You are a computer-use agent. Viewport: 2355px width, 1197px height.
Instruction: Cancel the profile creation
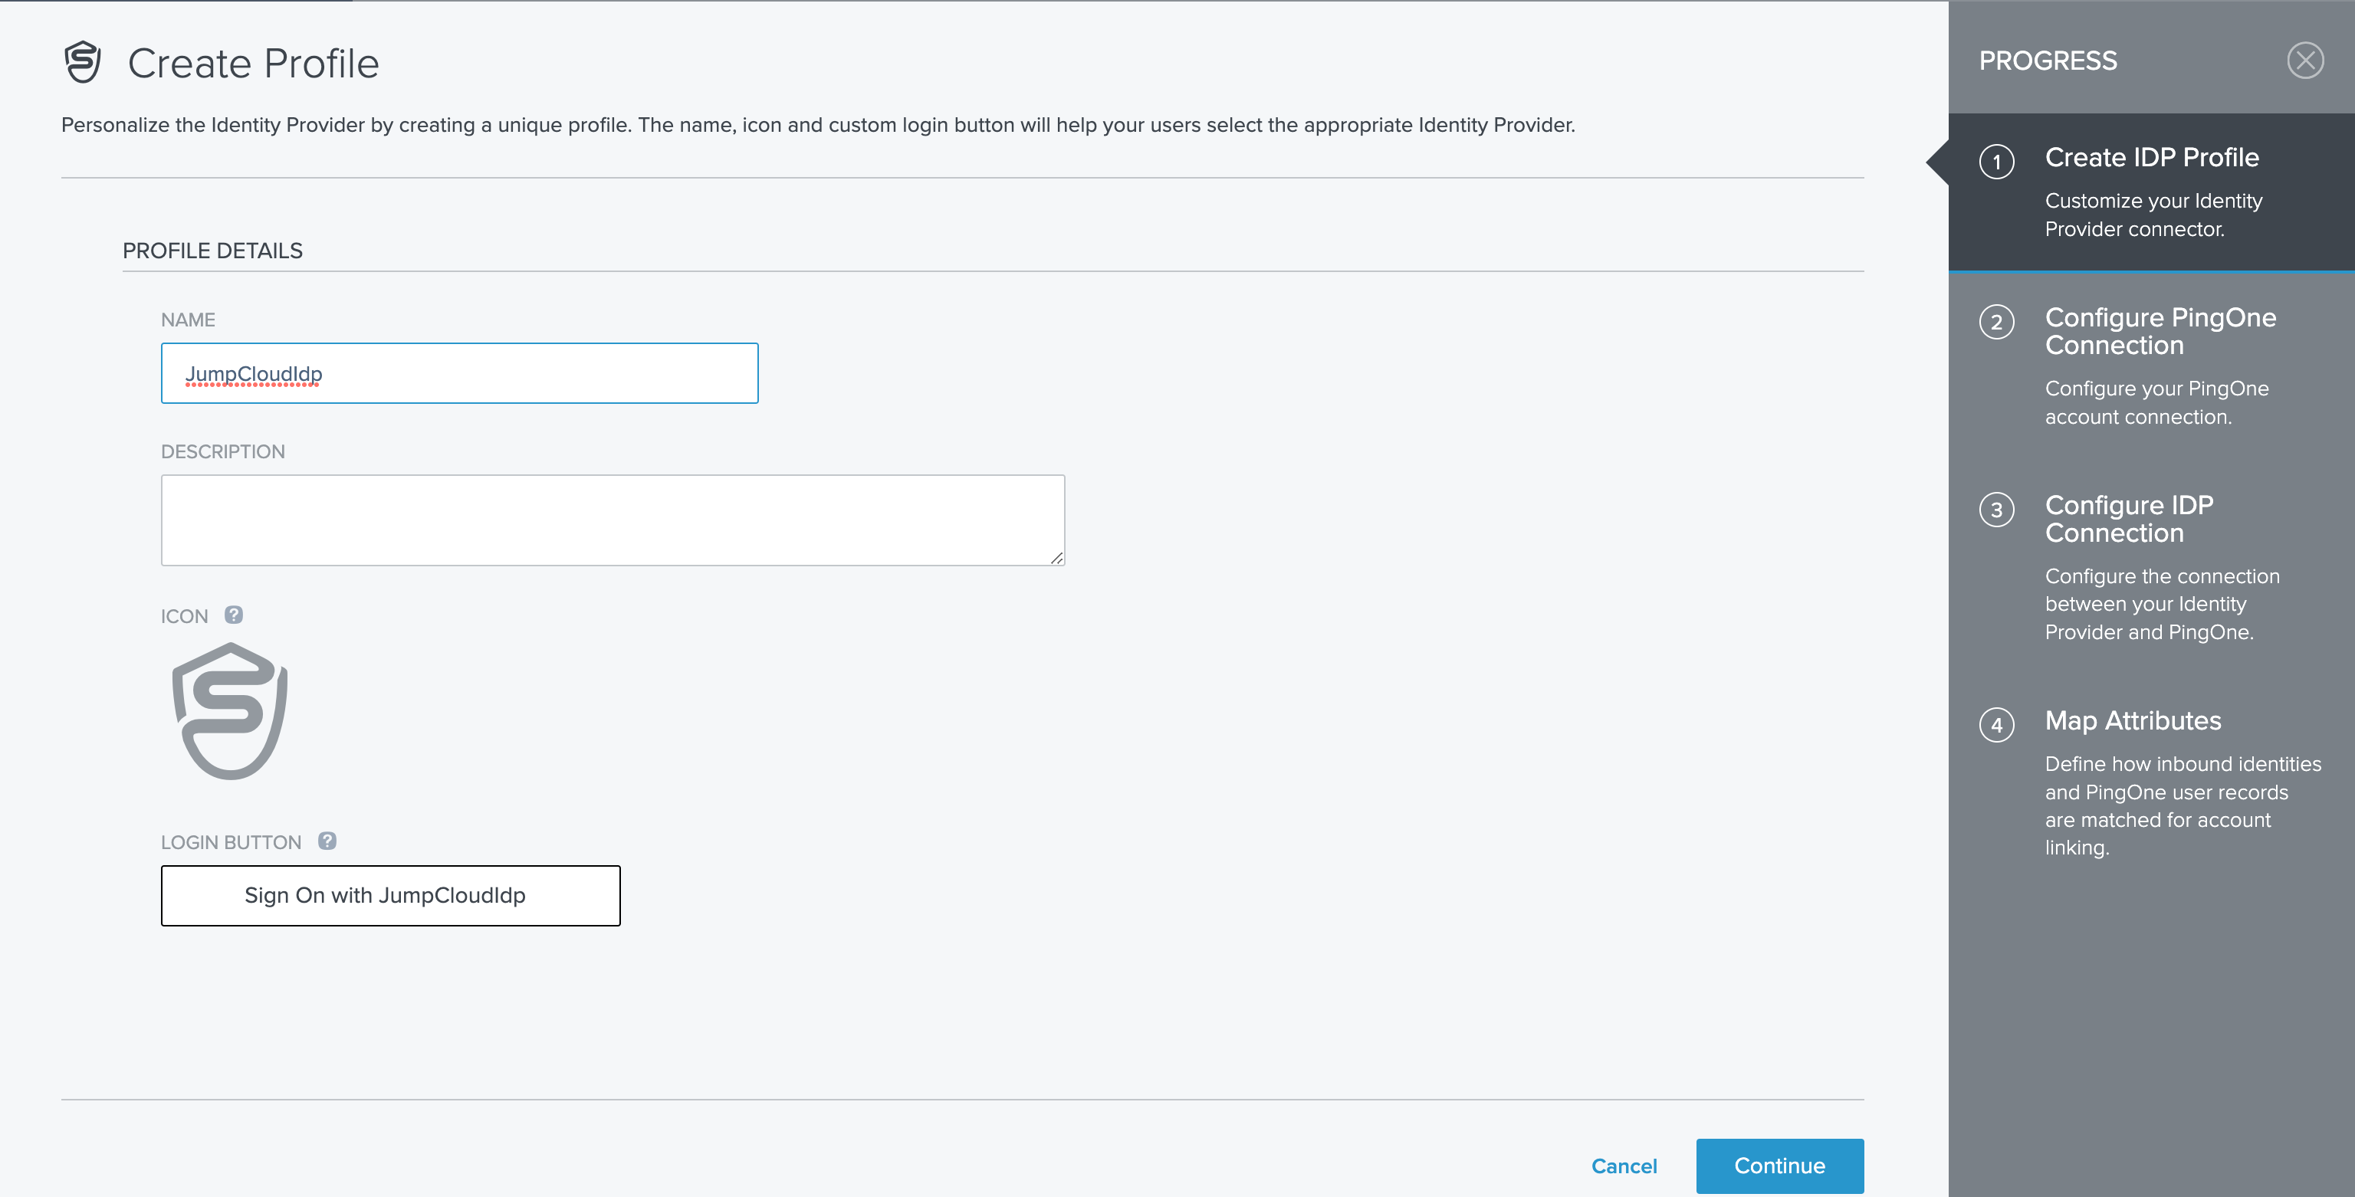1624,1165
